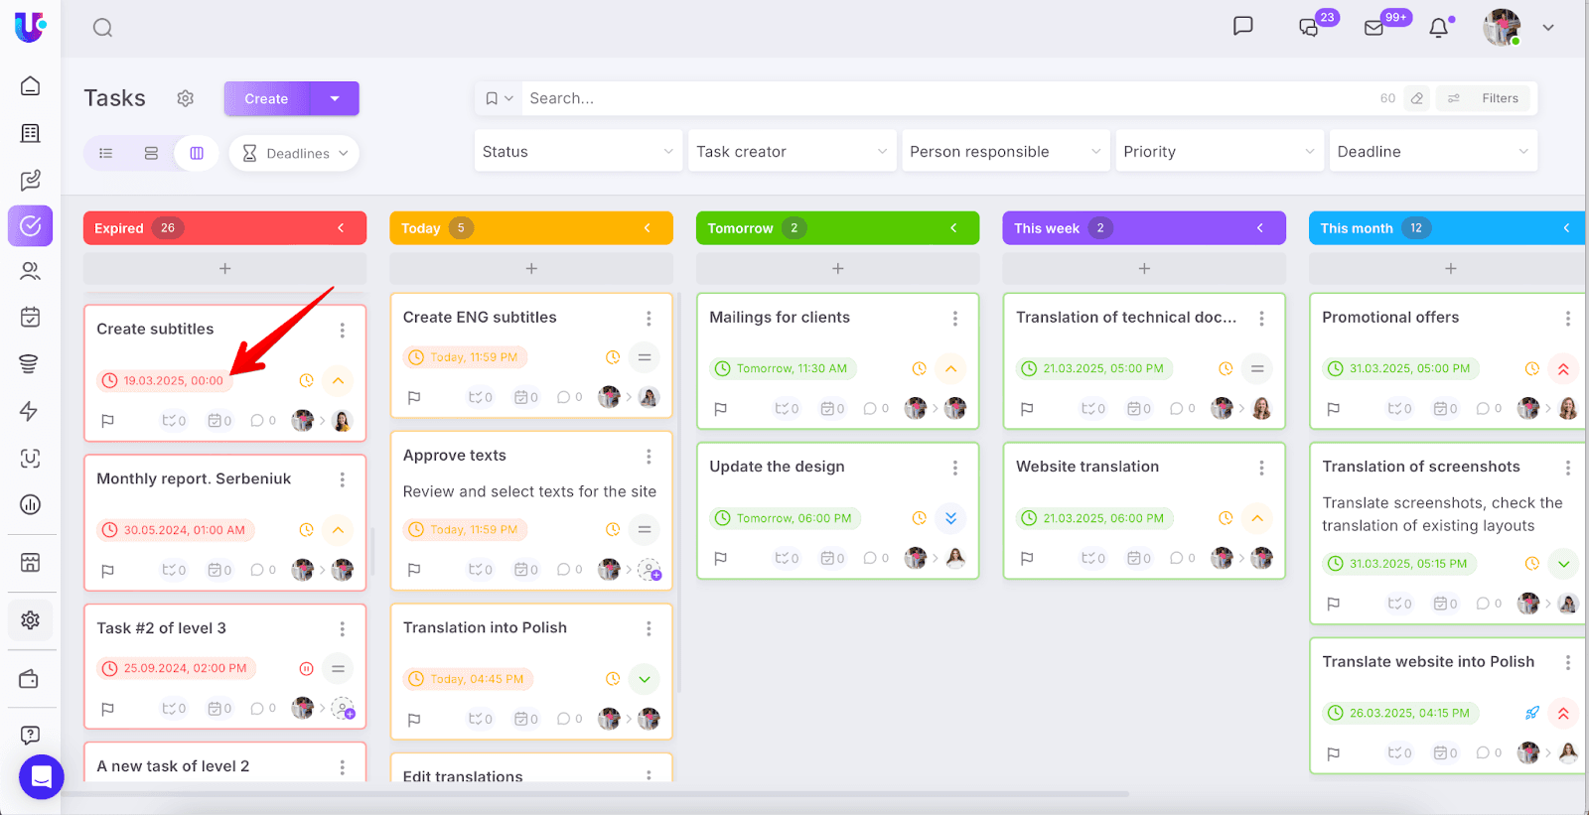
Task: Click the horizontal scrollbar at the bottom
Action: pyautogui.click(x=596, y=794)
